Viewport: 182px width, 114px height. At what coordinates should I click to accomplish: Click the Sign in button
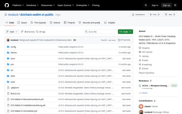click(155, 5)
